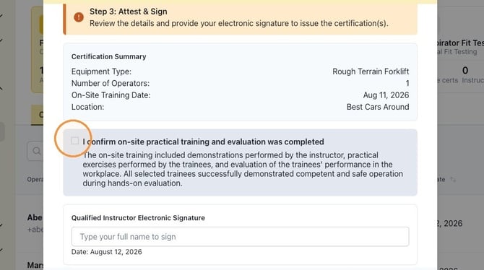This screenshot has height=270, width=484.
Task: Click the Operator column header
Action: pyautogui.click(x=35, y=179)
